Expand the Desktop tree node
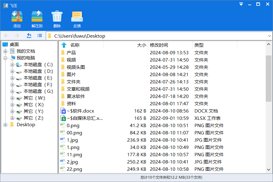 click(x=5, y=125)
